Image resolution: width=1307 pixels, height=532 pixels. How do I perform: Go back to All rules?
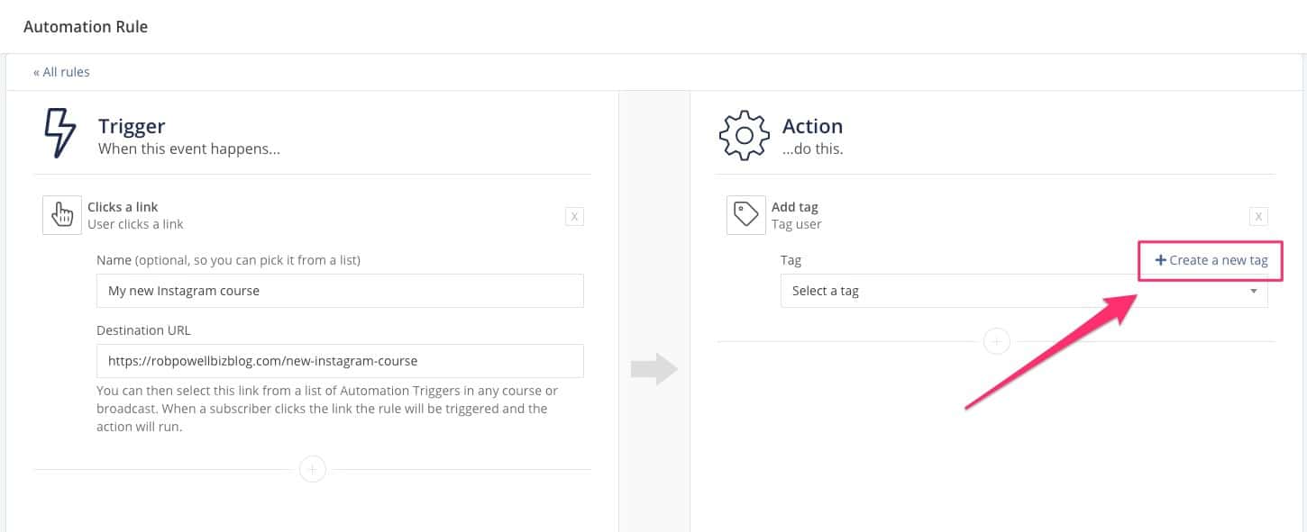[61, 72]
